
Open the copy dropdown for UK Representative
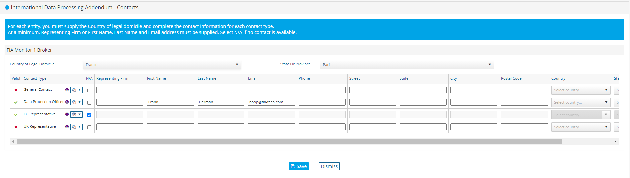coord(77,127)
